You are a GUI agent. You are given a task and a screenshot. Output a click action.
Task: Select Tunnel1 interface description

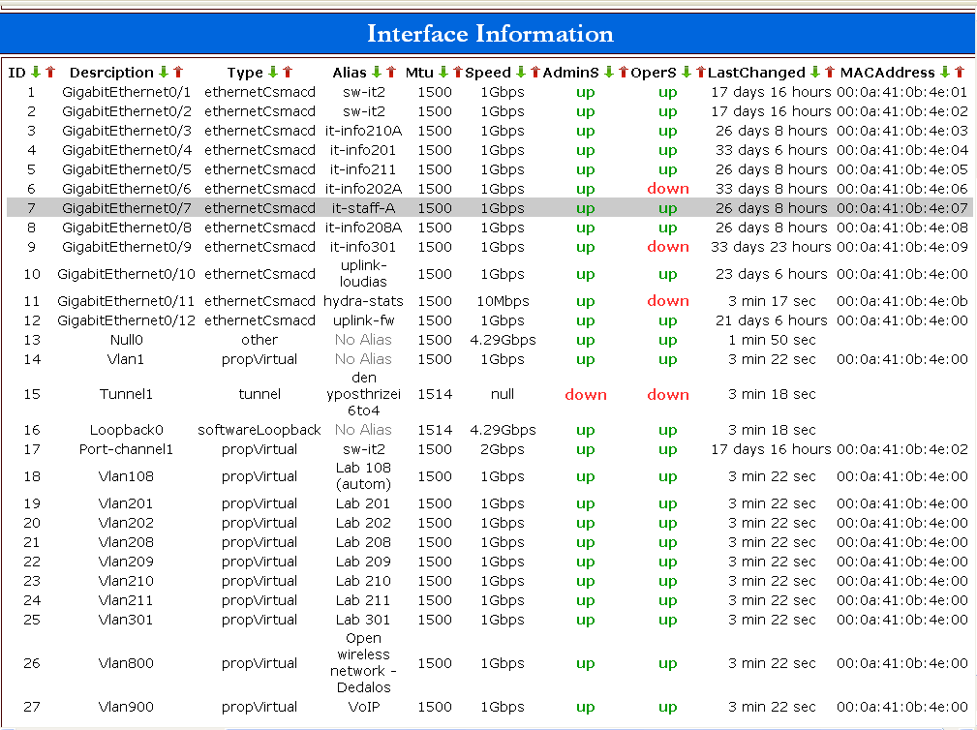point(126,394)
